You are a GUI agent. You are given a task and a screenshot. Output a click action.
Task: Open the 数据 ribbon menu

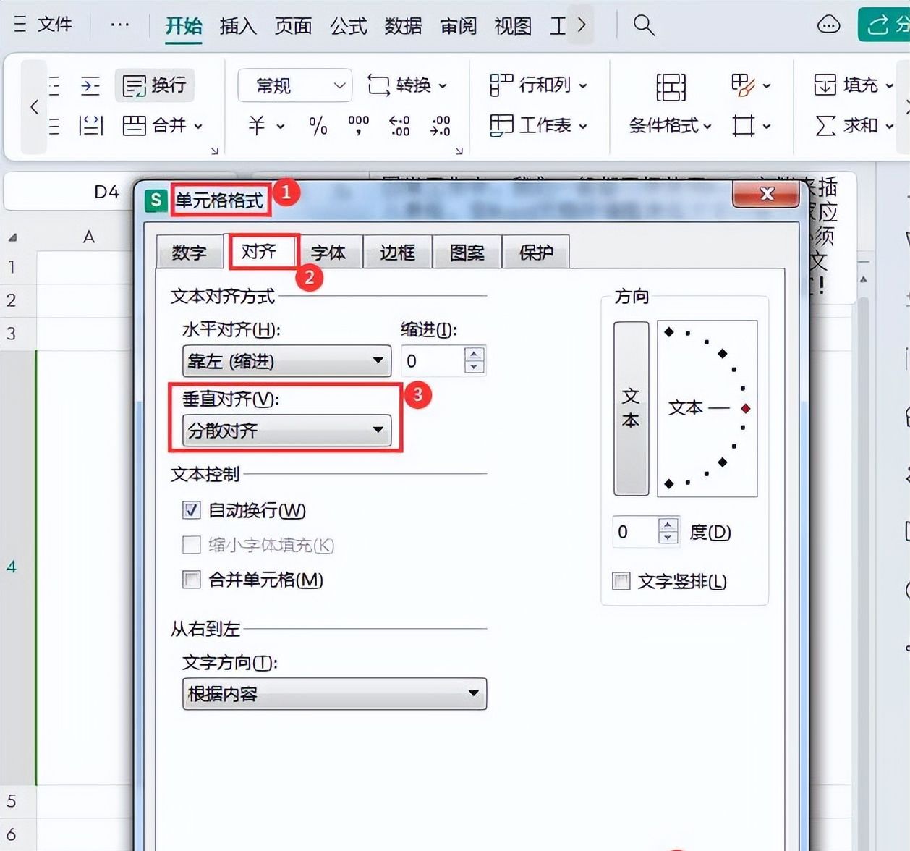(x=403, y=26)
